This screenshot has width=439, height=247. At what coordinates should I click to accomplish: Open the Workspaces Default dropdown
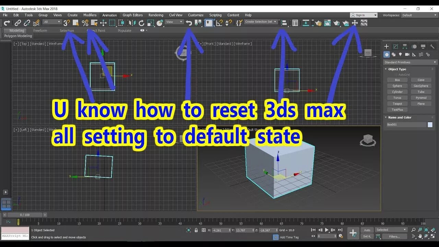click(x=419, y=15)
